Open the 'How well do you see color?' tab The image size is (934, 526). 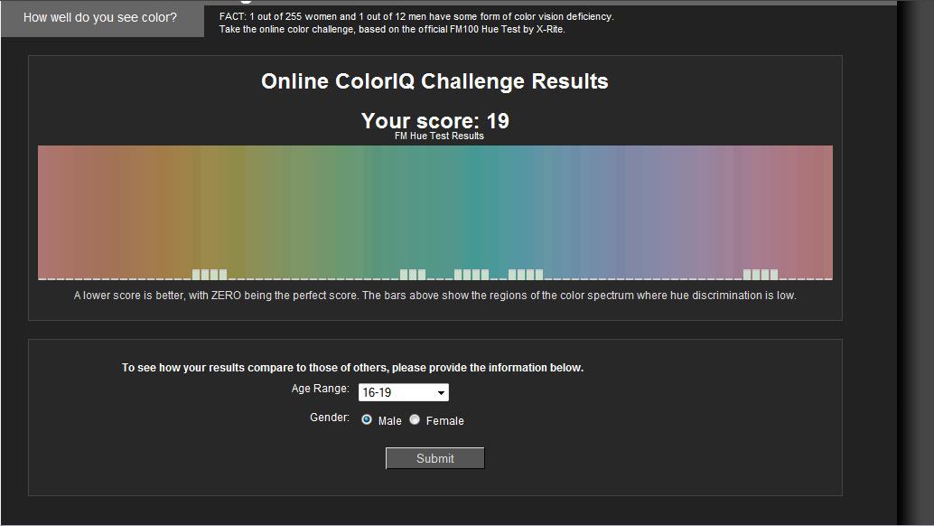tap(102, 18)
